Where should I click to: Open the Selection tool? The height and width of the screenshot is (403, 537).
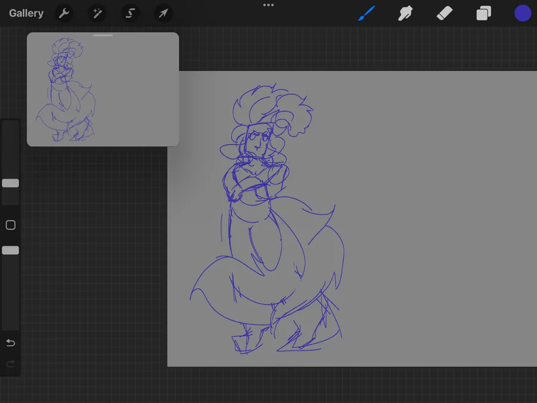coord(130,13)
